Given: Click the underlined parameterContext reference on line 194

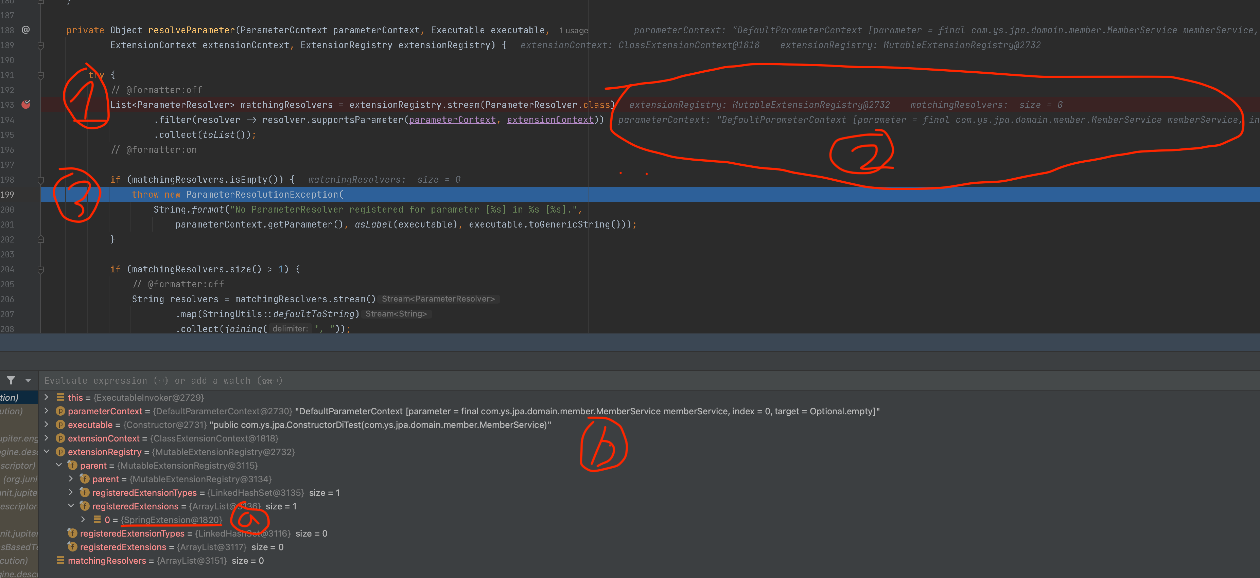Looking at the screenshot, I should [452, 120].
